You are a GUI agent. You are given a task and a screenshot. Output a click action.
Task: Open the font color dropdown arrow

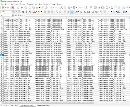[37, 12]
